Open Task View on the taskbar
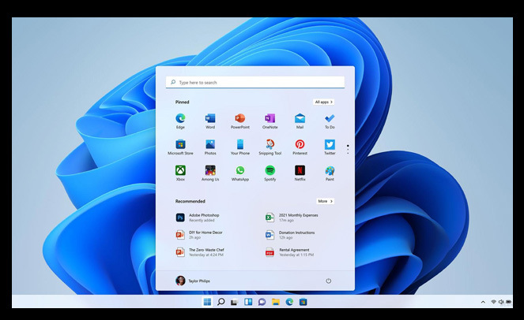This screenshot has width=524, height=320. tap(234, 302)
